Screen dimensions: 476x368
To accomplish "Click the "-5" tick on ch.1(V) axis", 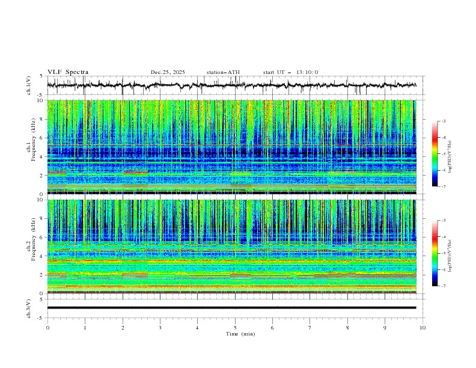I will point(41,95).
